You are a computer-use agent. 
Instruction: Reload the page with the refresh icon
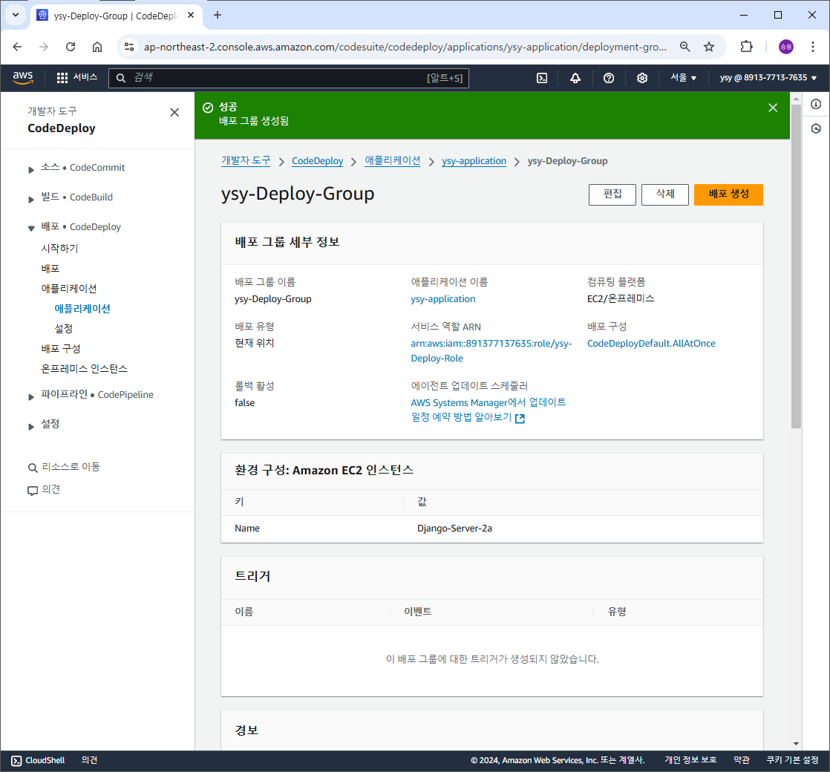[x=71, y=47]
